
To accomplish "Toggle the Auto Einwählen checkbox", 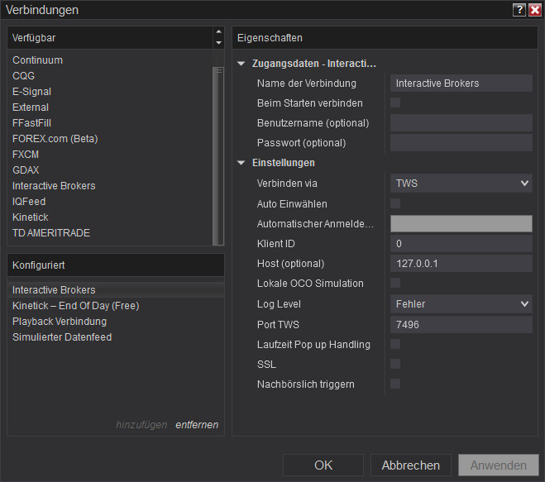I will point(395,203).
